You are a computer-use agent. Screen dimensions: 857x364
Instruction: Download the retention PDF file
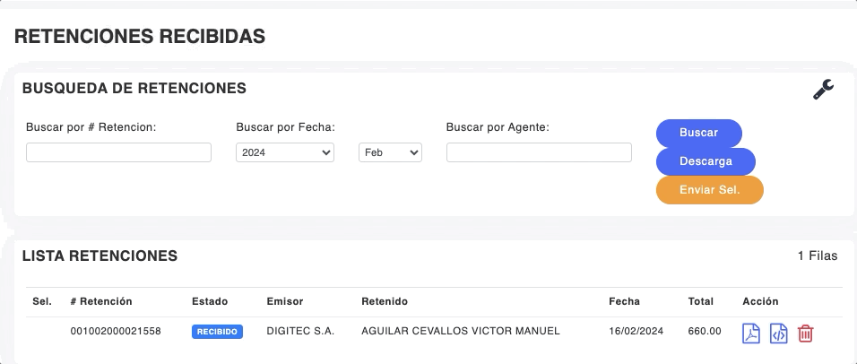pyautogui.click(x=750, y=334)
